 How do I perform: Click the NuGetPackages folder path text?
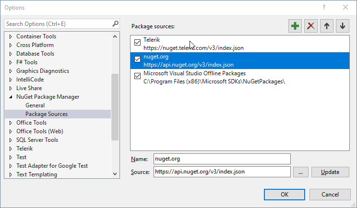214,81
